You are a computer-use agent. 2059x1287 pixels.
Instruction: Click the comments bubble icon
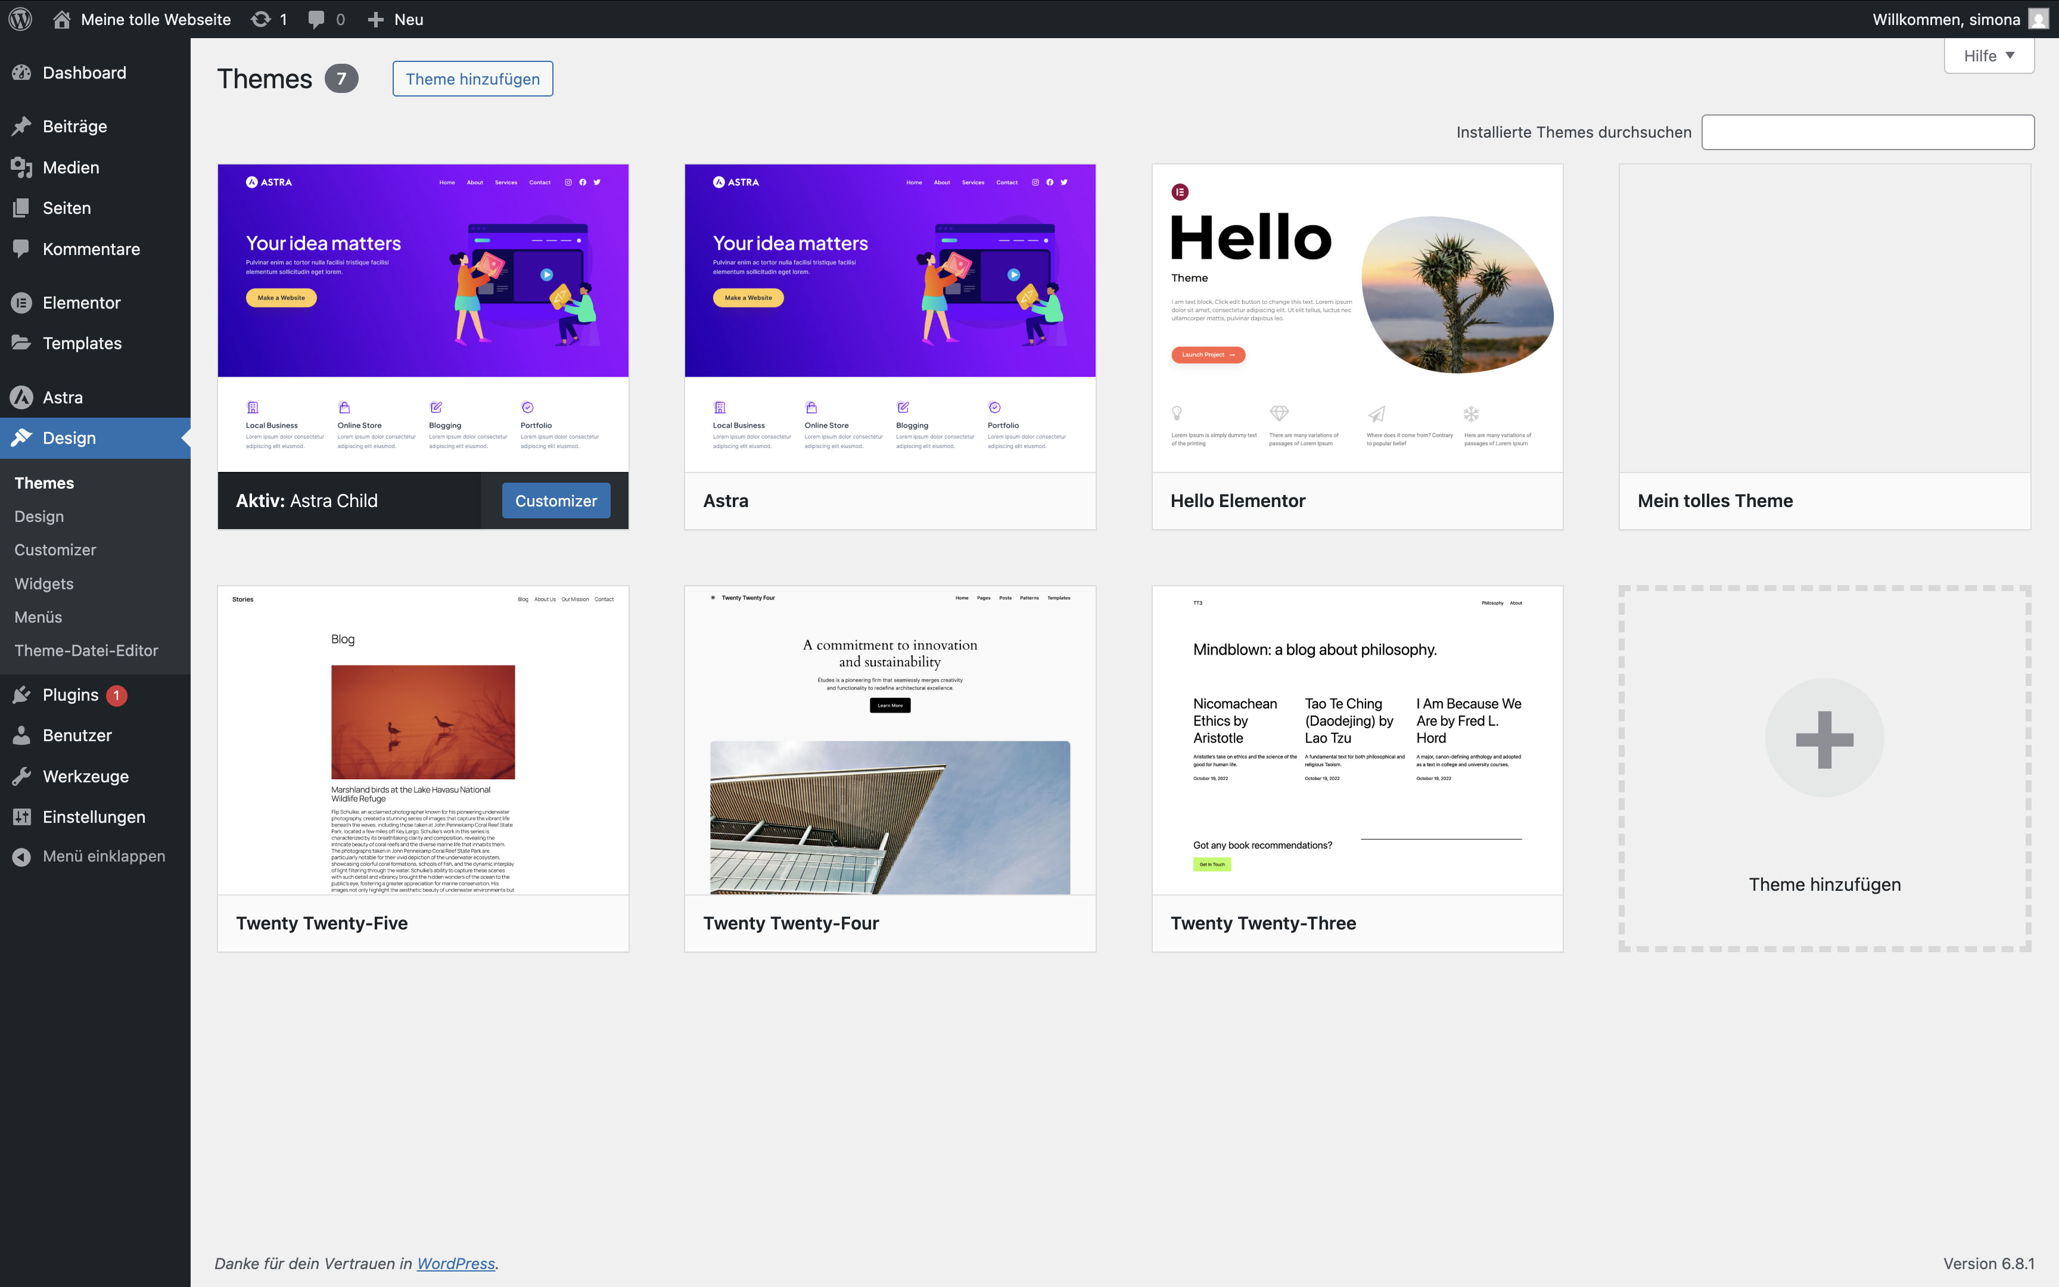pos(316,18)
